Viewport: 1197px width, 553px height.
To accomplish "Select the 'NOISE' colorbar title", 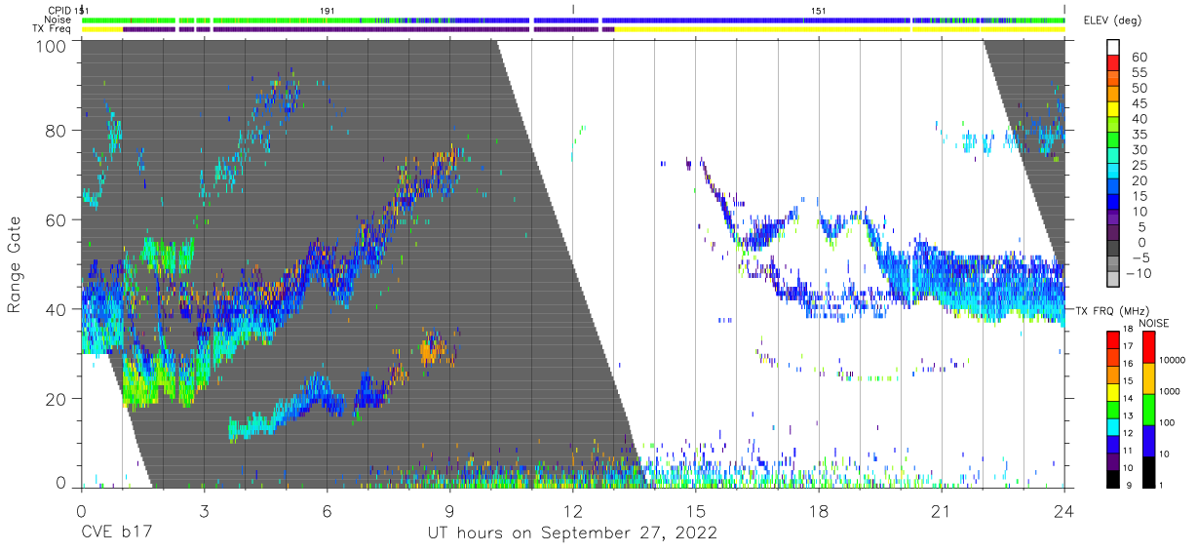I will click(x=1153, y=323).
